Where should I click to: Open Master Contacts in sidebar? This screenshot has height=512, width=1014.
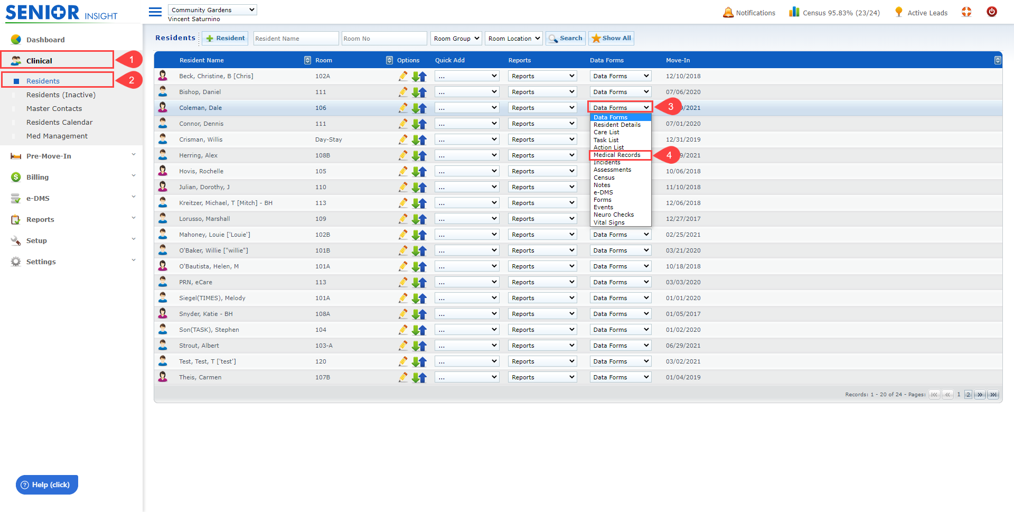(x=54, y=108)
